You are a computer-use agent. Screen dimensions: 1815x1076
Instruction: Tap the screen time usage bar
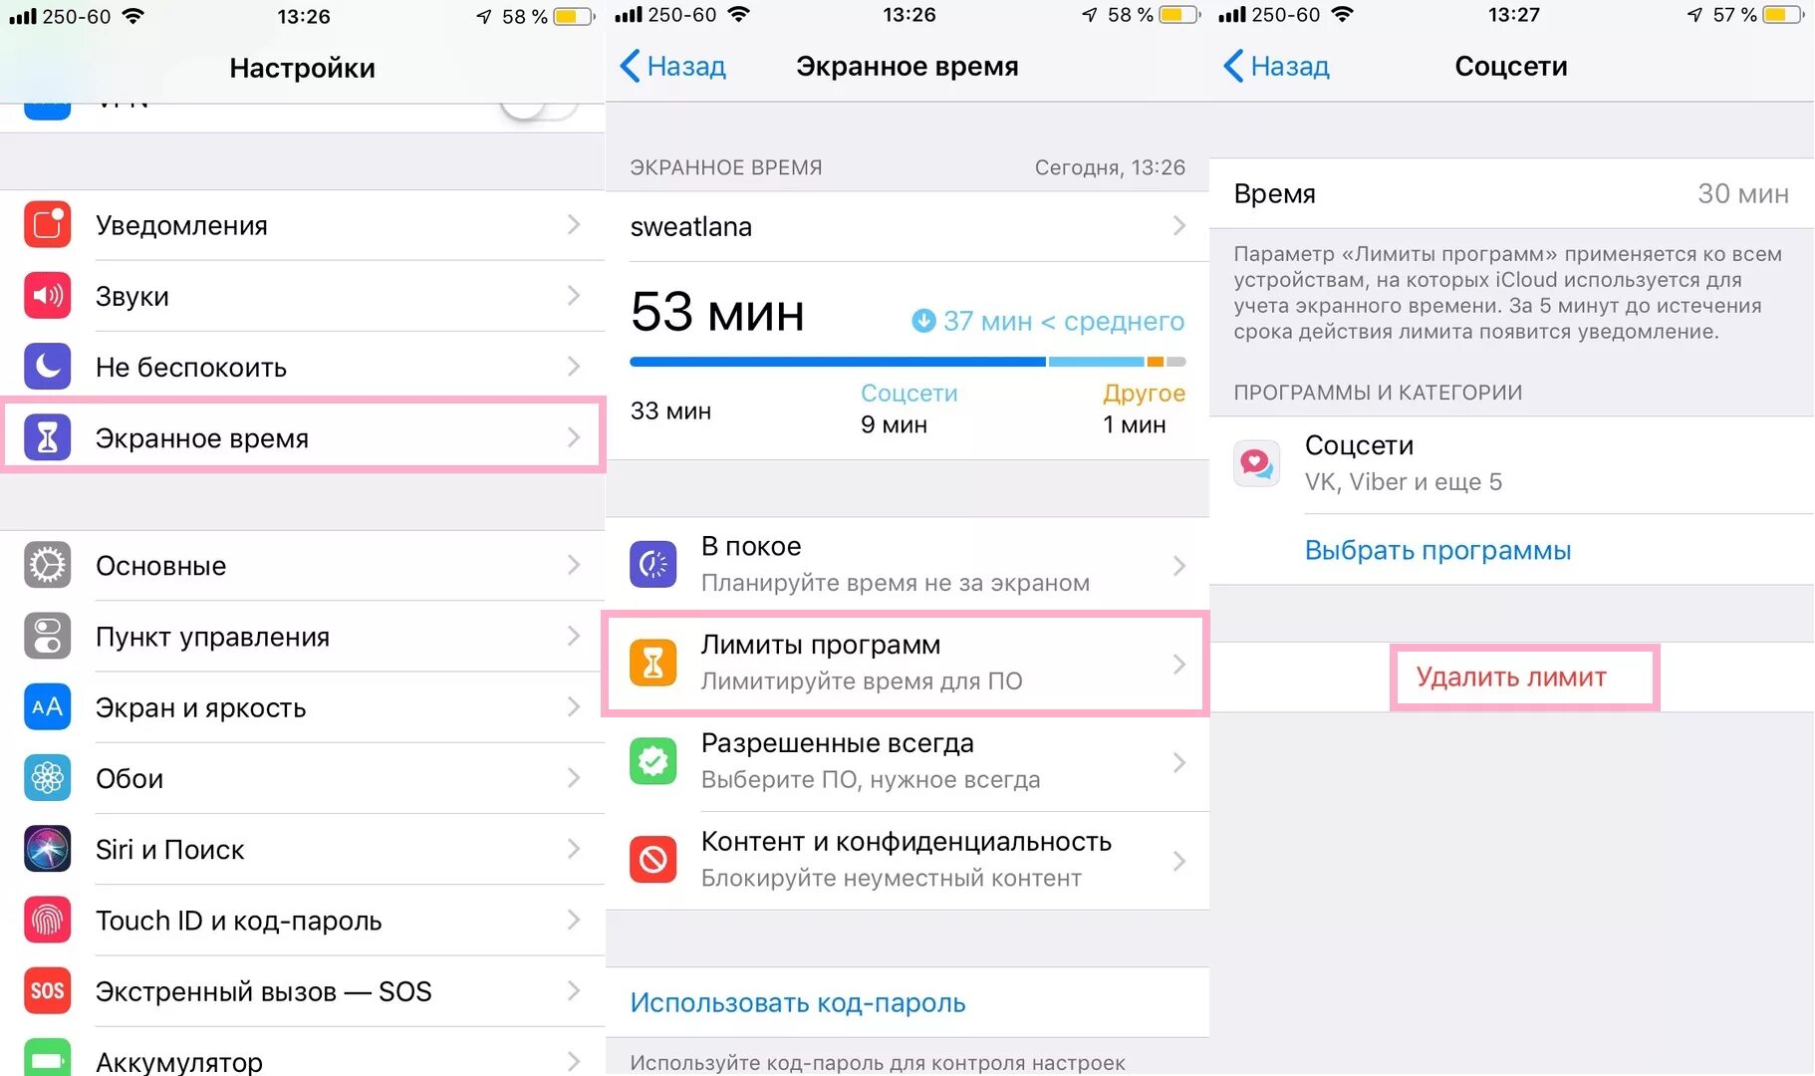pyautogui.click(x=907, y=362)
